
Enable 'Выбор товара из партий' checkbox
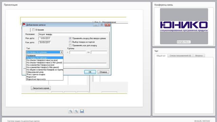click(x=70, y=42)
